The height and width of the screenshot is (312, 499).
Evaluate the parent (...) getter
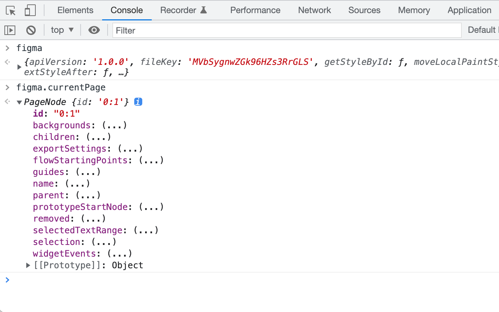click(x=88, y=195)
